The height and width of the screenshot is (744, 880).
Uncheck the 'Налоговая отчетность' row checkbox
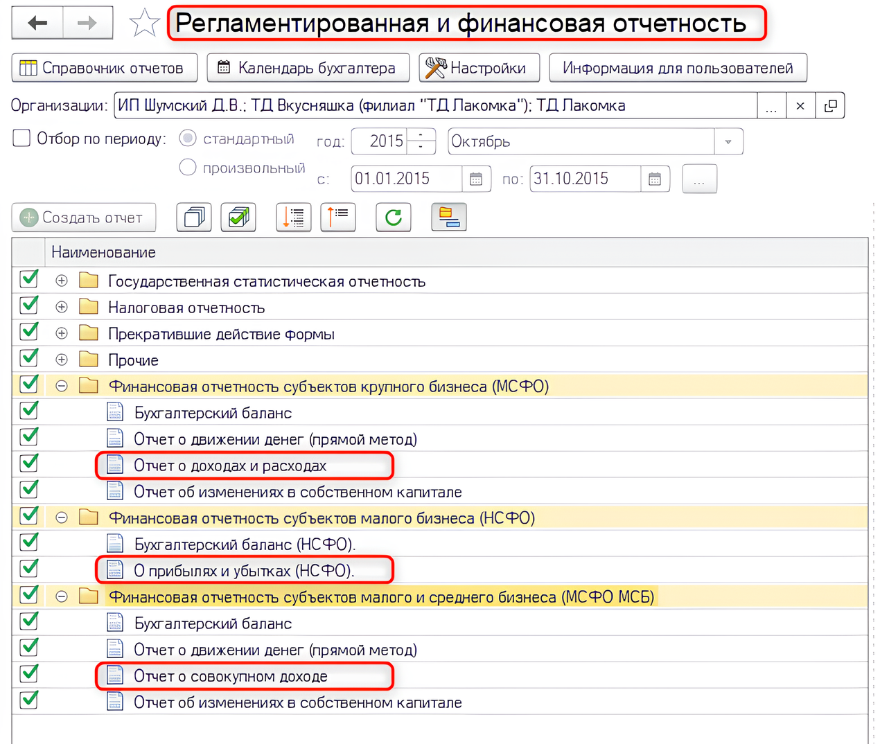[29, 305]
